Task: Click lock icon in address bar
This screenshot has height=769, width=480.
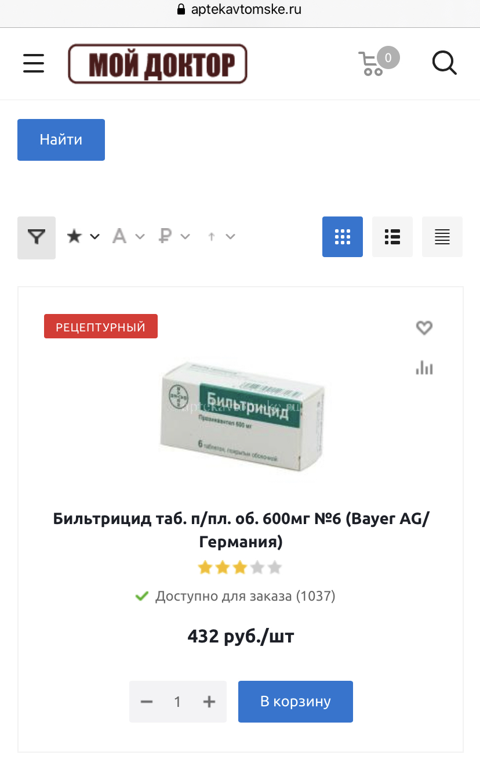Action: (180, 9)
